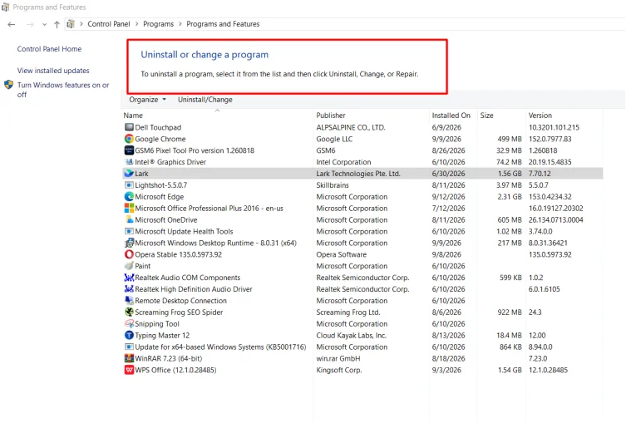The width and height of the screenshot is (626, 423).
Task: Click Programs and Features breadcrumb
Action: [223, 24]
